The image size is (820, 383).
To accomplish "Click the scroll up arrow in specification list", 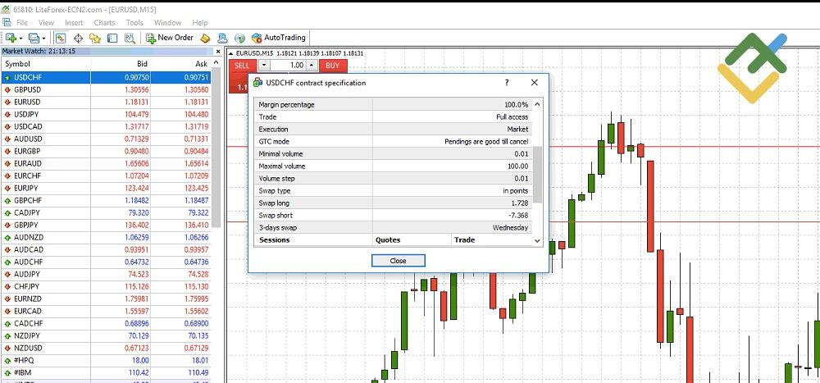I will pos(537,104).
